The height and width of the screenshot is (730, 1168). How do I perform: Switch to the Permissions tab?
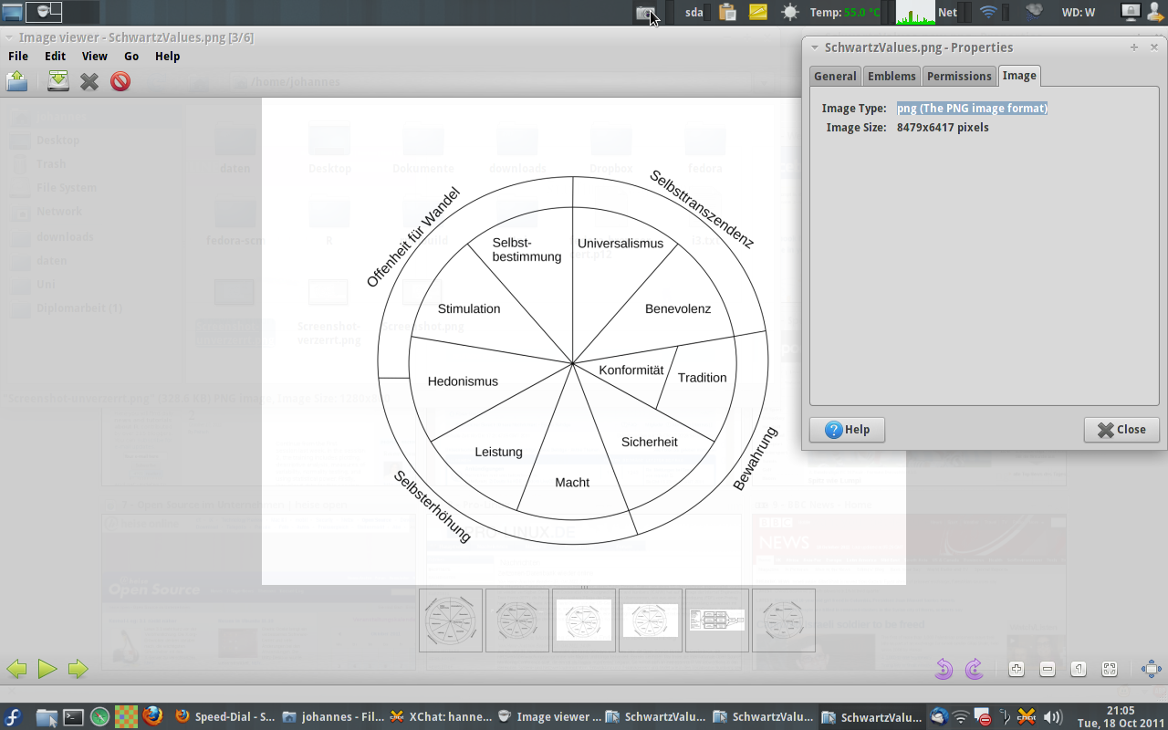[x=958, y=76]
